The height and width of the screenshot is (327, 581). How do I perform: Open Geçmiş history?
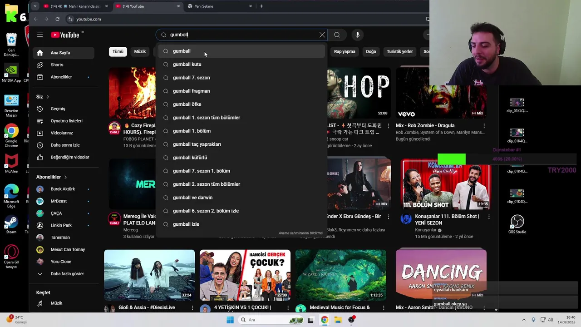click(x=64, y=109)
